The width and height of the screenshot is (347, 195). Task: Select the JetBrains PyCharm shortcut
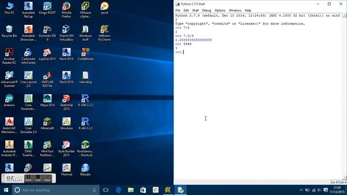point(105,33)
